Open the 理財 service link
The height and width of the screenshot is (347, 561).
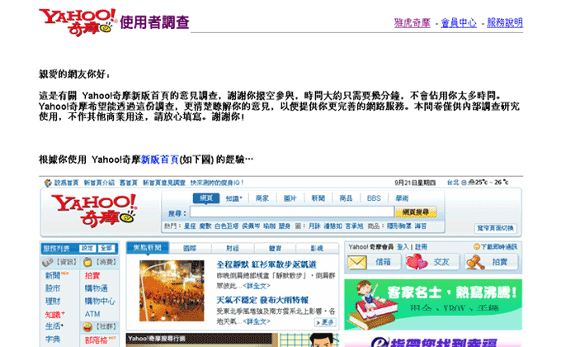tap(53, 301)
